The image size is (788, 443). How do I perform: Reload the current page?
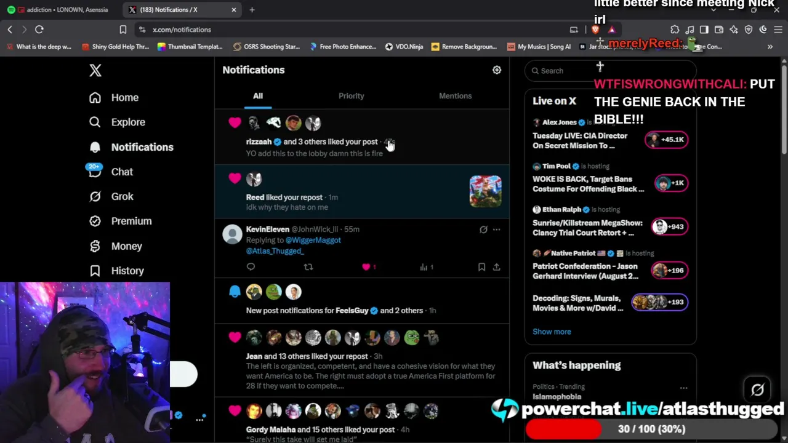tap(39, 30)
